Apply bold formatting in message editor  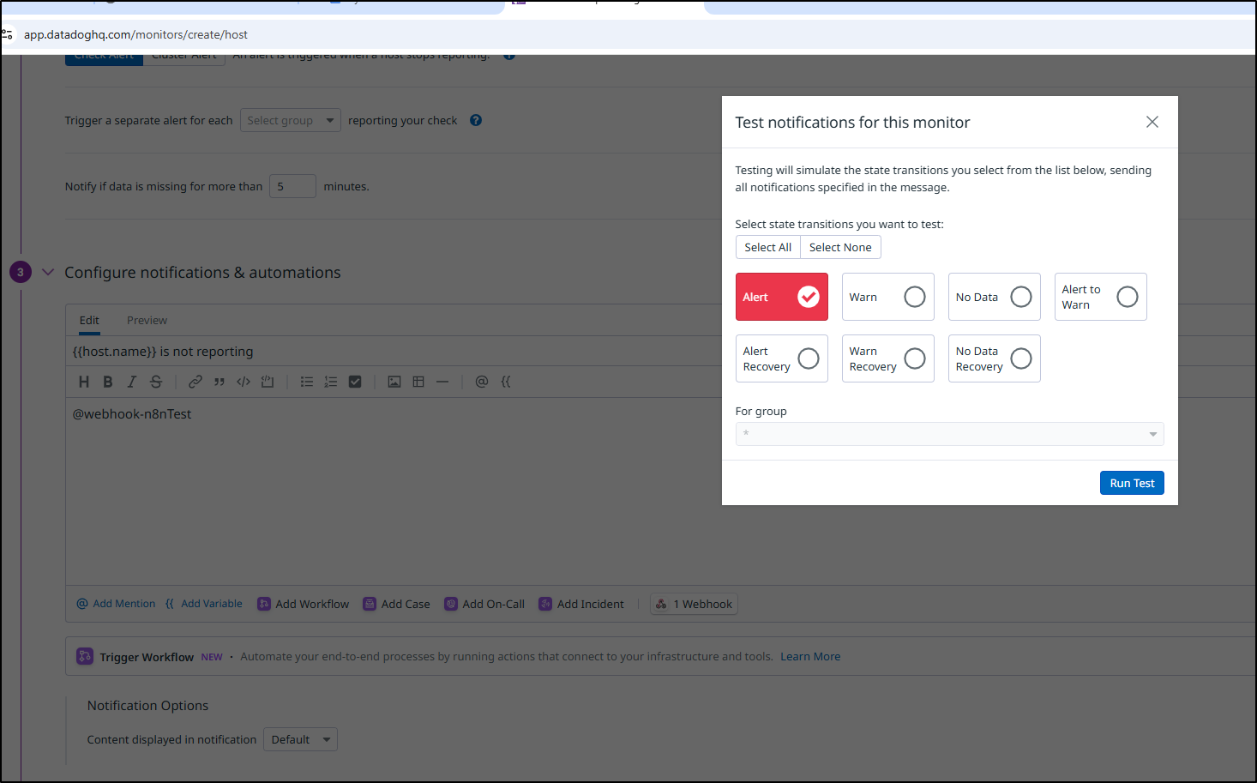click(108, 382)
